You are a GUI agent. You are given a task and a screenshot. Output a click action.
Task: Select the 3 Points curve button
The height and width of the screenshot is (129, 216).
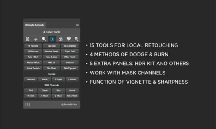point(58,79)
